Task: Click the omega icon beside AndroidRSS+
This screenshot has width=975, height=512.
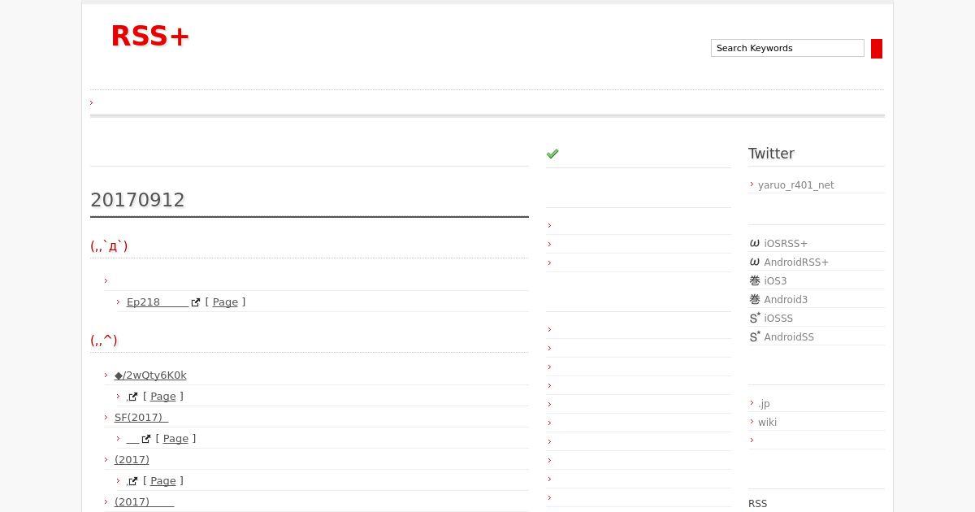Action: click(755, 263)
